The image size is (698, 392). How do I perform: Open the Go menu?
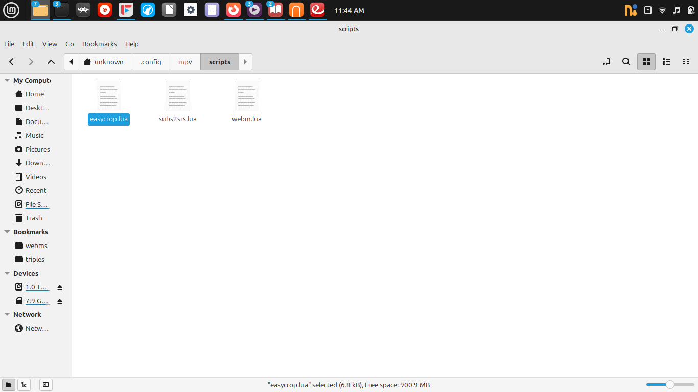70,44
